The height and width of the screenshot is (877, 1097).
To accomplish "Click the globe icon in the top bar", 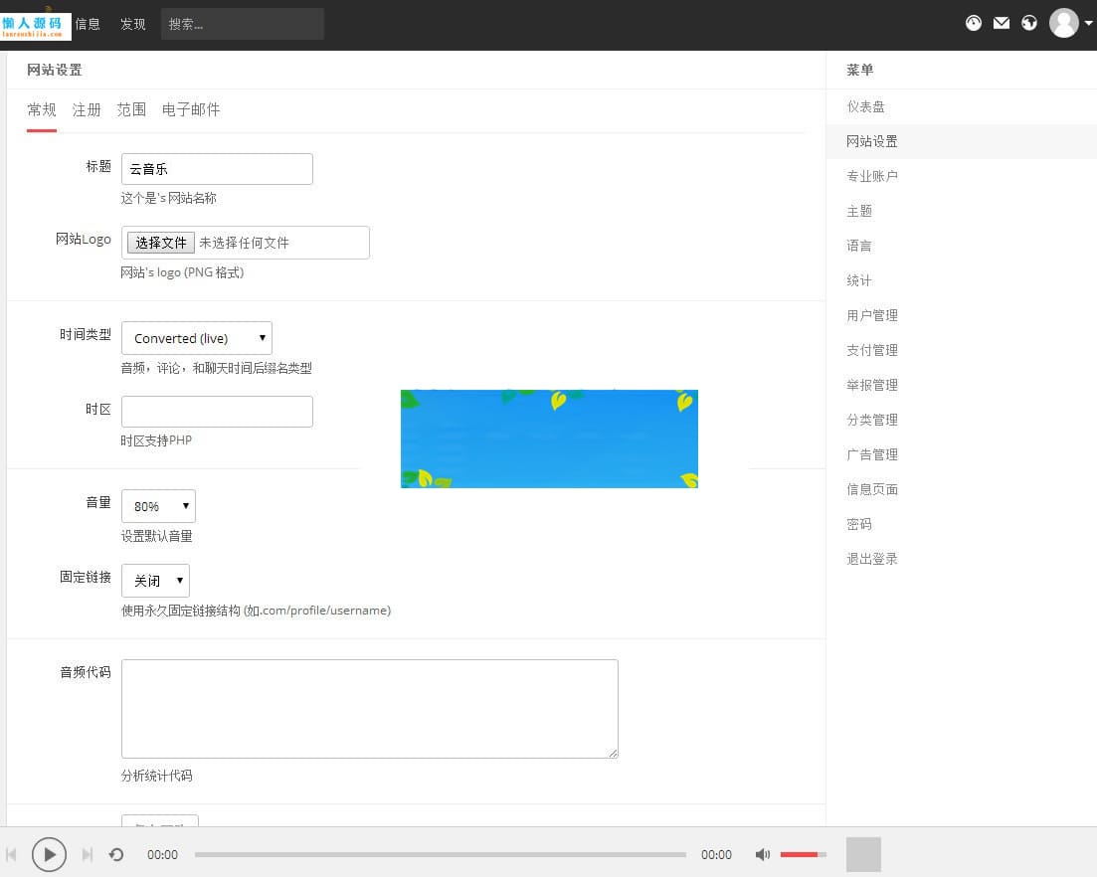I will coord(1028,22).
